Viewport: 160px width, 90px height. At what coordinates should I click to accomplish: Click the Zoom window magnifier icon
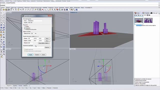click(x=30, y=10)
